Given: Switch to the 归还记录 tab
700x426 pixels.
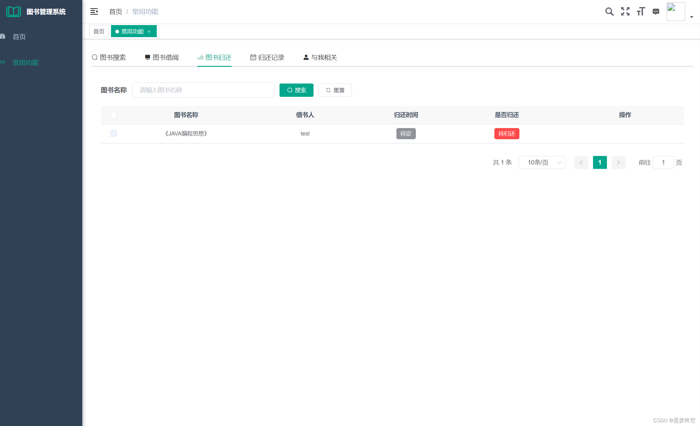Looking at the screenshot, I should [x=267, y=58].
